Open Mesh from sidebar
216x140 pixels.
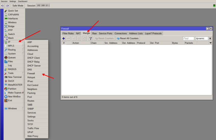coord(14,38)
